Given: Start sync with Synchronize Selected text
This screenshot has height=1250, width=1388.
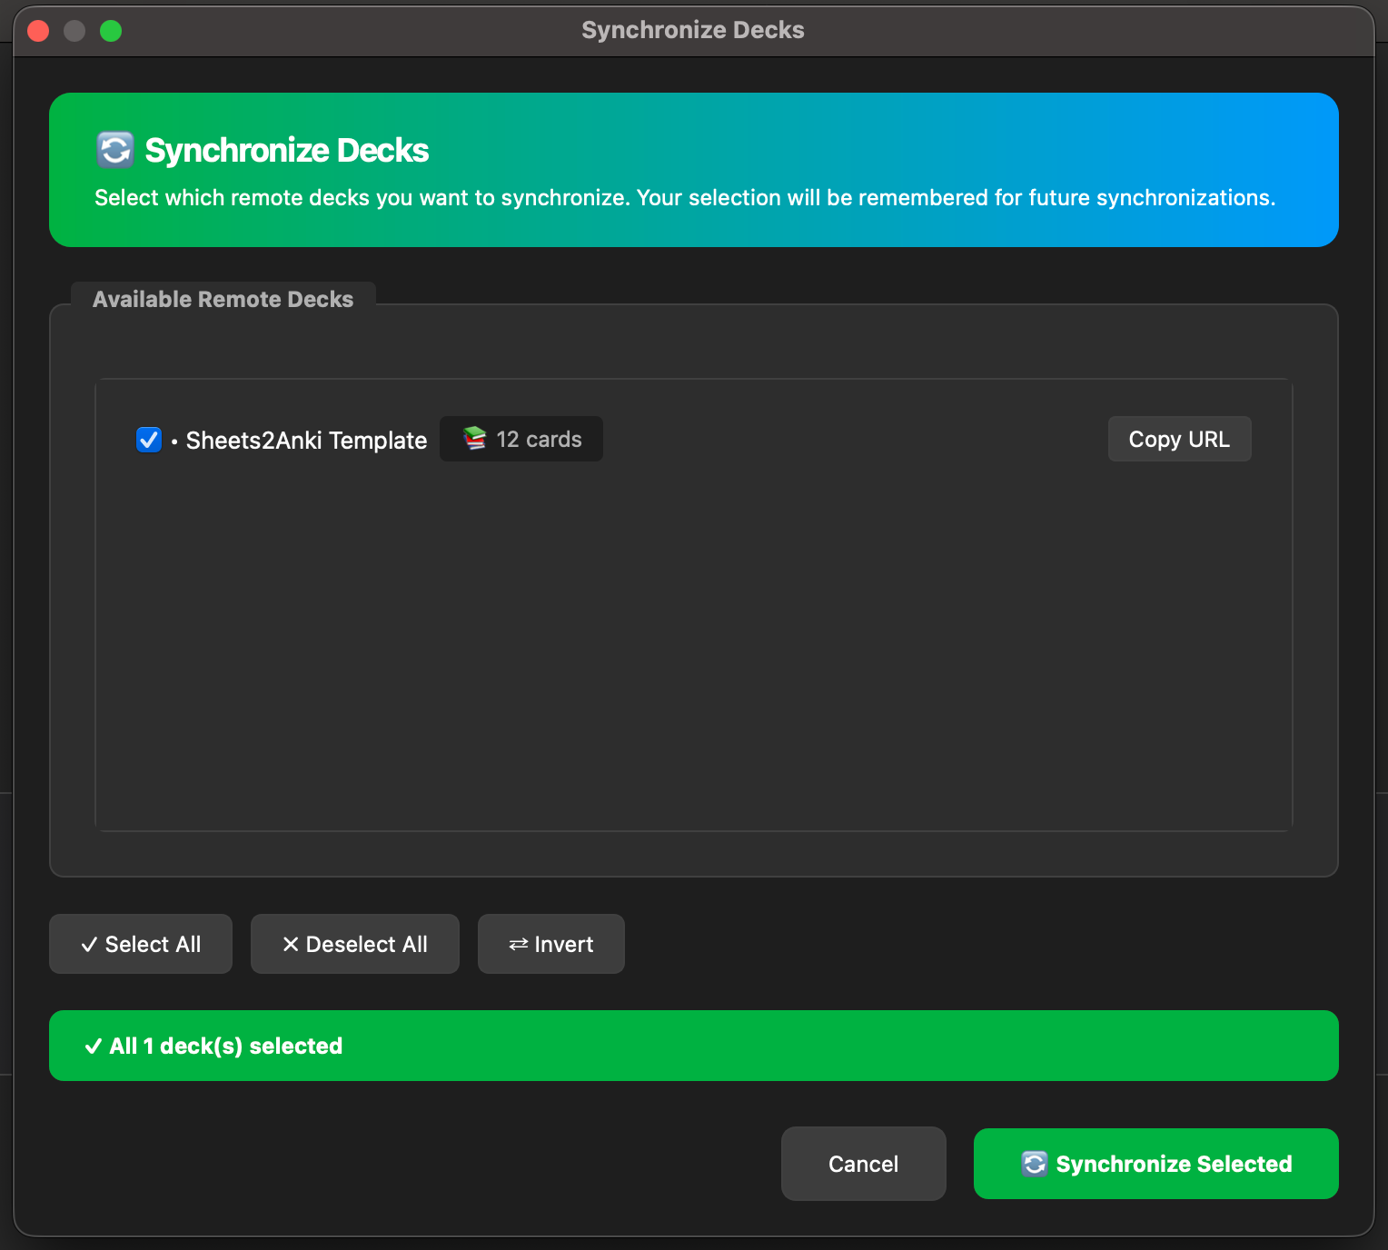Looking at the screenshot, I should [1173, 1164].
